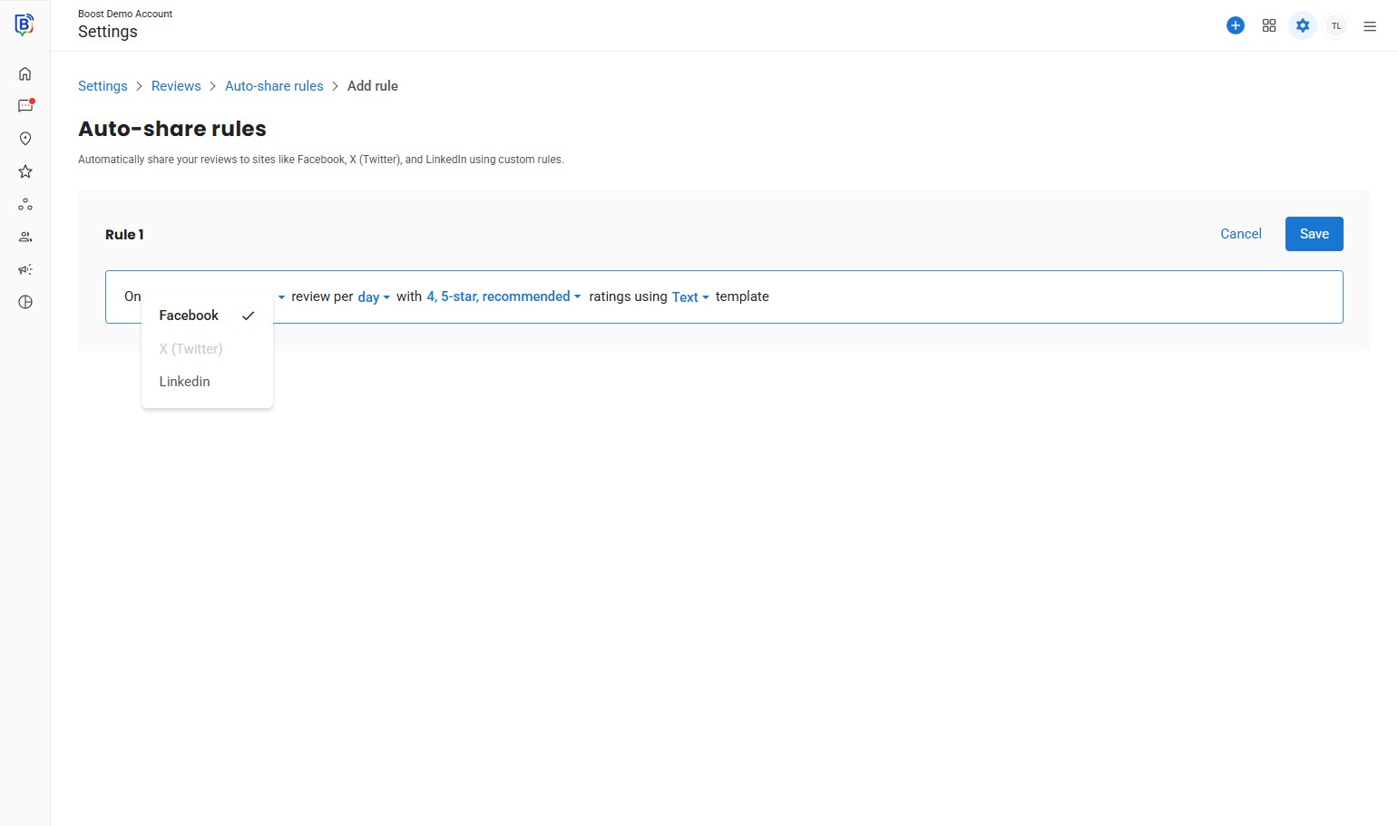The image size is (1398, 826).
Task: Open the Inbox messages icon with red dot
Action: click(x=25, y=106)
